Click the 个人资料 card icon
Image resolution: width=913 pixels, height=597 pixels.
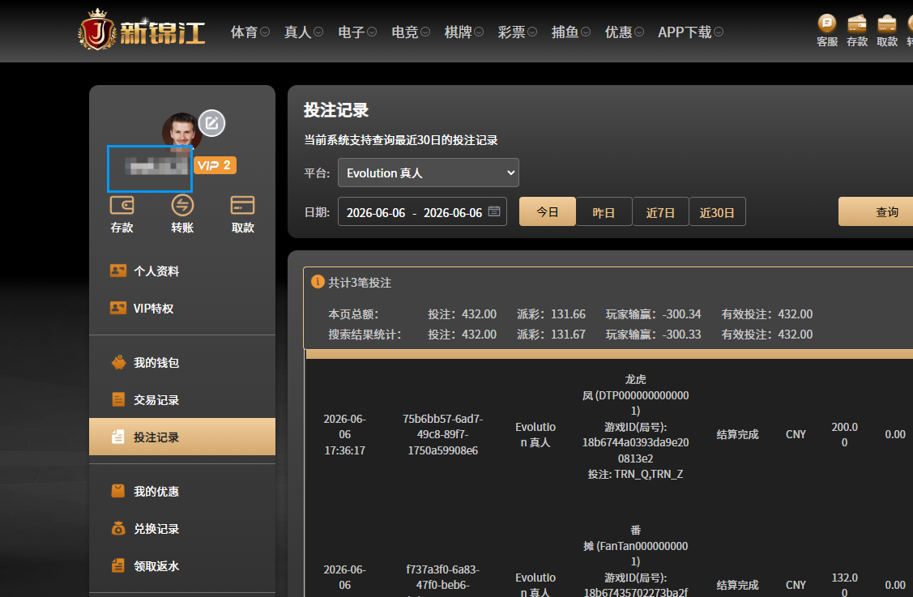pyautogui.click(x=118, y=271)
